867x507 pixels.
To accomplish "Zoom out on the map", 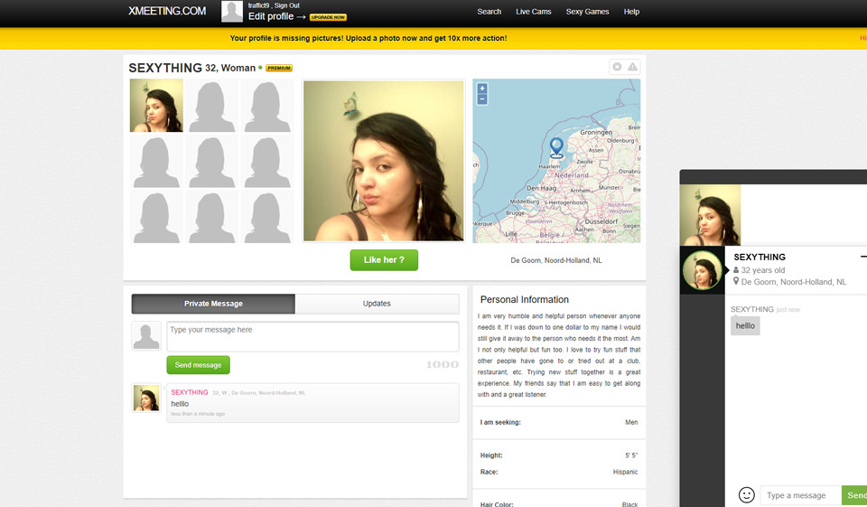I will pos(482,99).
